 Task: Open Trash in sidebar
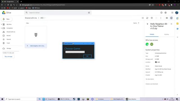point(8,43)
